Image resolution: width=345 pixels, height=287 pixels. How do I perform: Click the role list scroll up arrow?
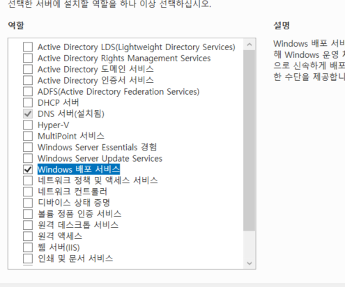[250, 45]
